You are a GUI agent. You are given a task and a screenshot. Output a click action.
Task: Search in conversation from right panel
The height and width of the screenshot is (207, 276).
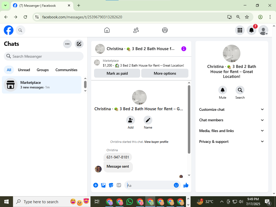tap(240, 90)
